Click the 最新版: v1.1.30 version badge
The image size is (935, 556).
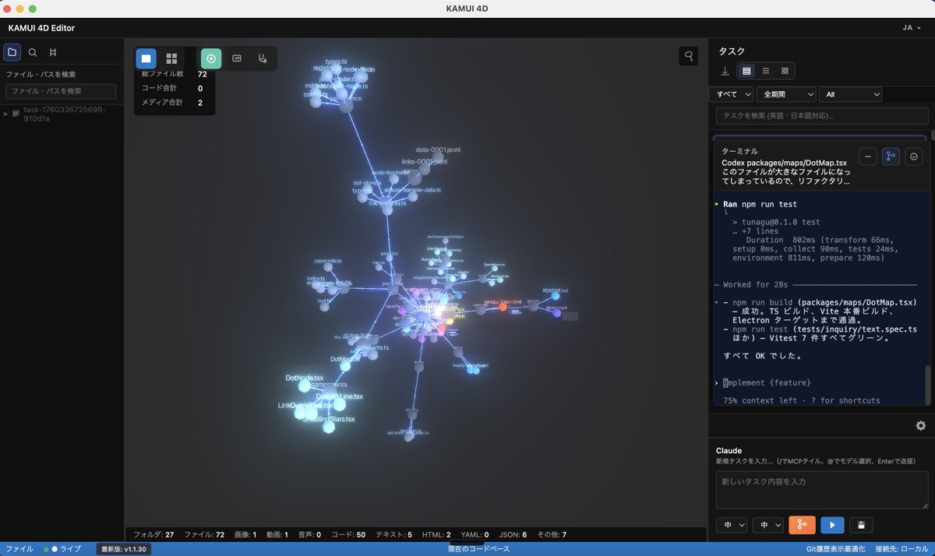pos(124,549)
